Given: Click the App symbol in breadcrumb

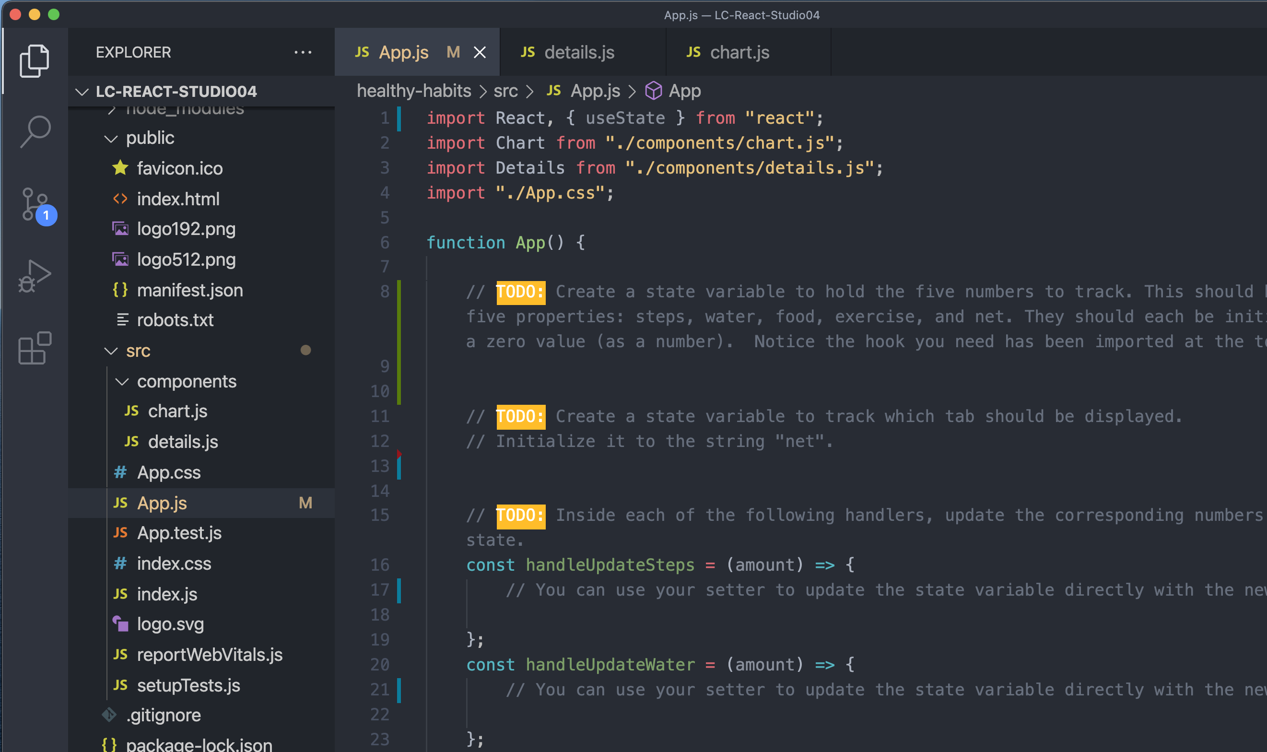Looking at the screenshot, I should 684,91.
